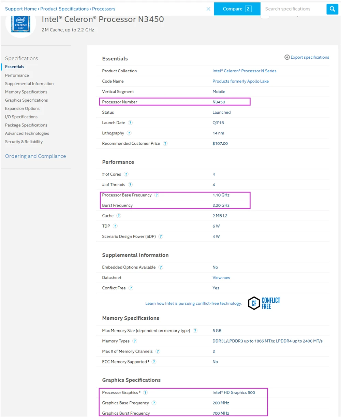Image resolution: width=341 pixels, height=417 pixels.
Task: Click the Intel Celeron processor badge image
Action: click(x=21, y=24)
